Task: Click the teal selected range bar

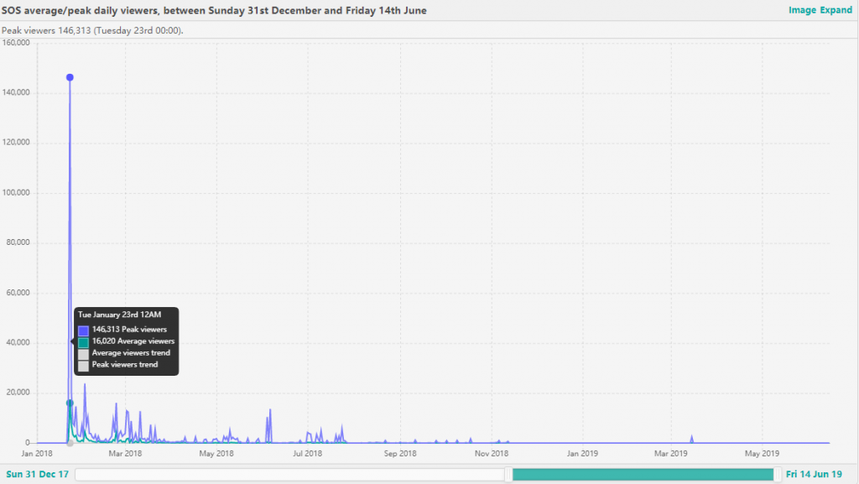Action: click(643, 474)
